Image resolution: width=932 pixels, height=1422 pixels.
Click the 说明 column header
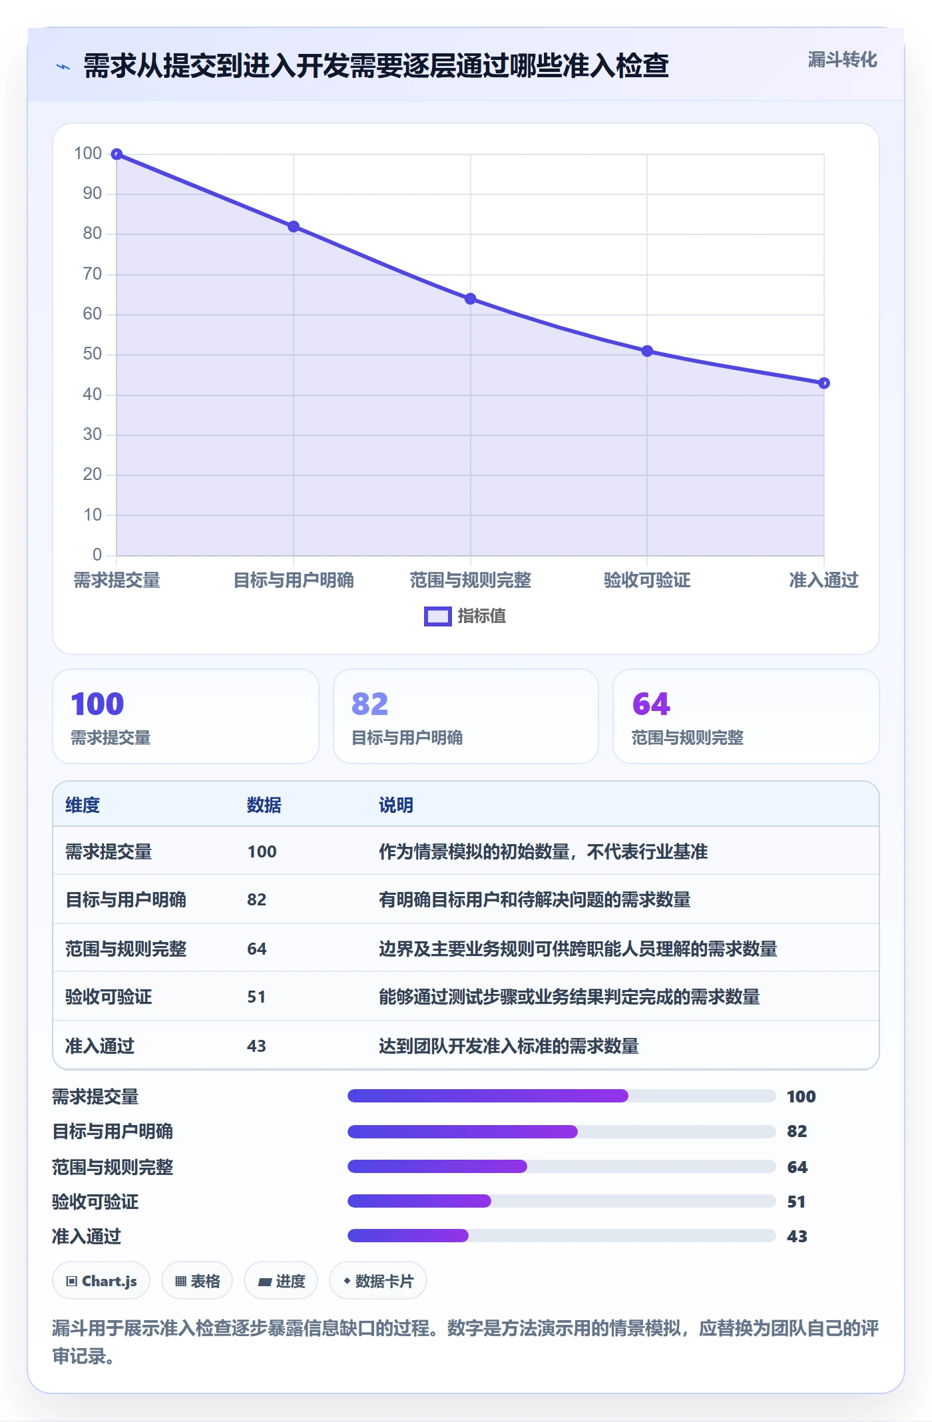(x=396, y=805)
